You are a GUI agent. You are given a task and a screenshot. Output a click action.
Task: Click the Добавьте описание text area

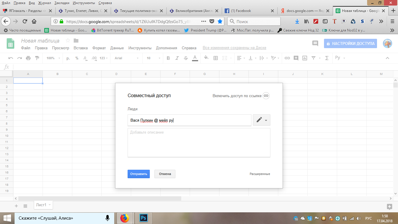199,143
